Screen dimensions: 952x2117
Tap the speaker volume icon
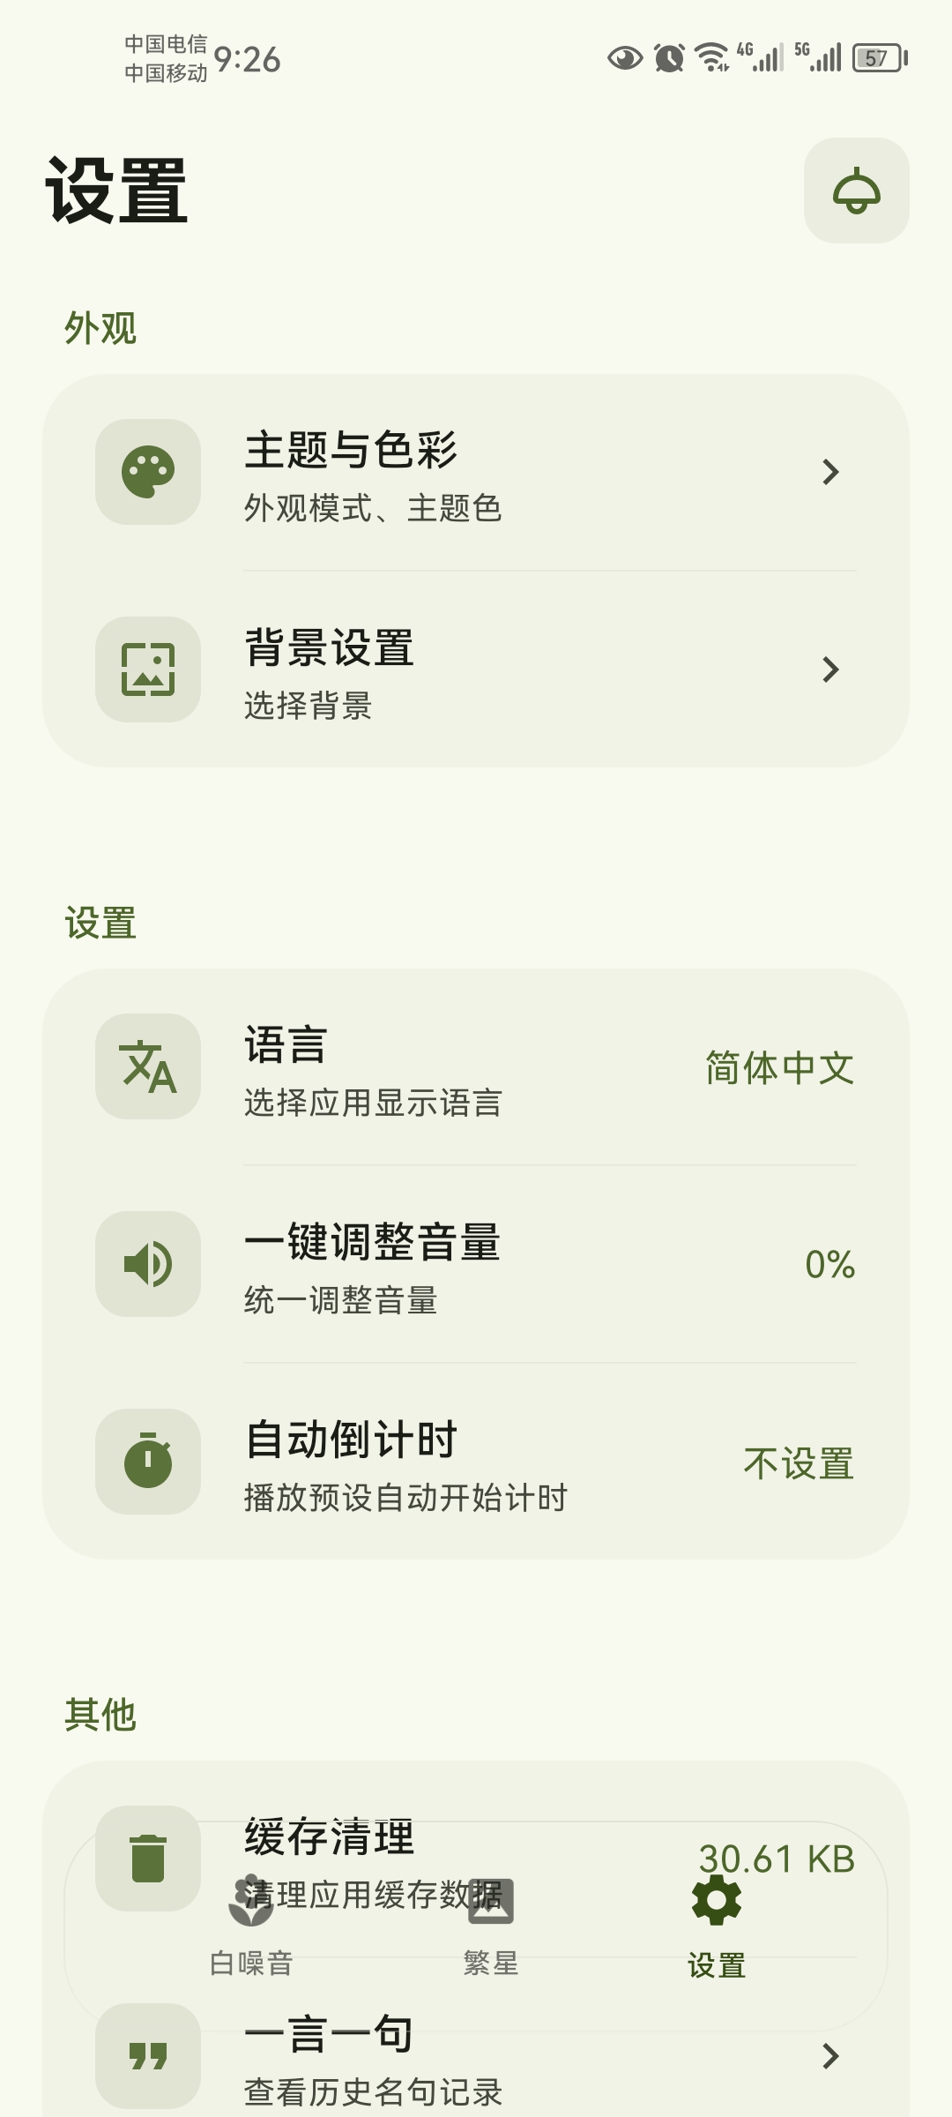[x=148, y=1264]
